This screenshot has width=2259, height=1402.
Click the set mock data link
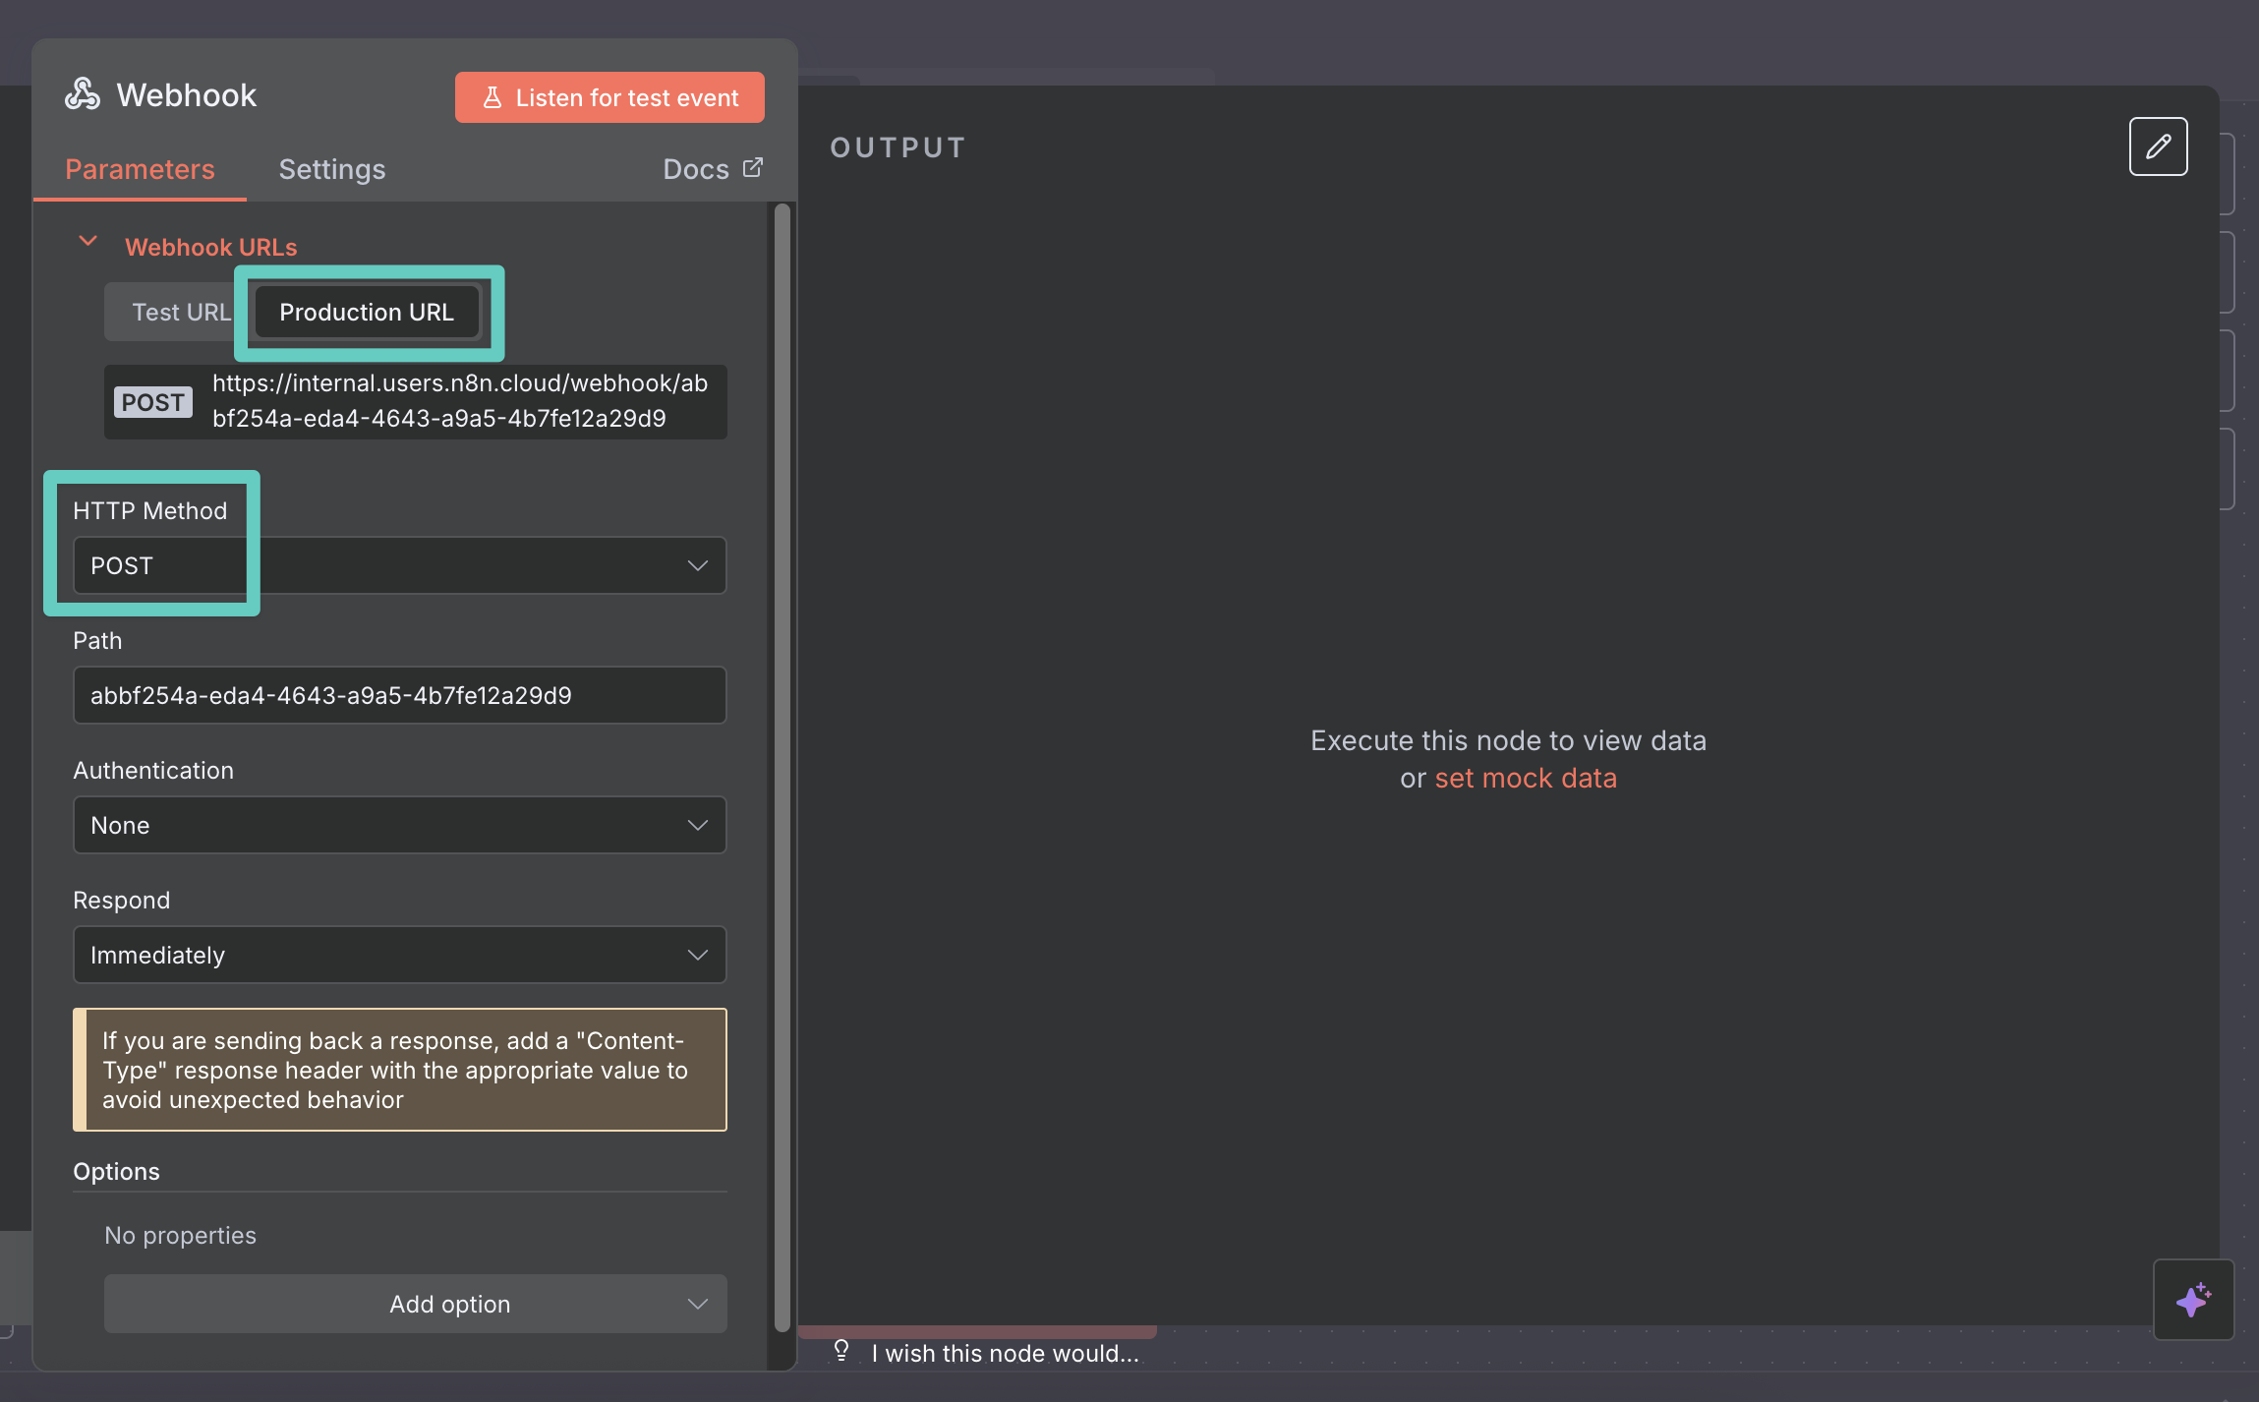click(1525, 778)
